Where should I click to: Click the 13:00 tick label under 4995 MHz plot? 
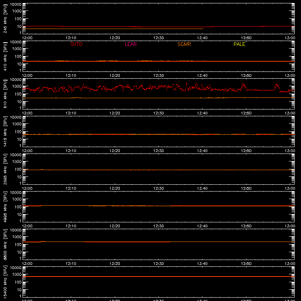coord(290,226)
